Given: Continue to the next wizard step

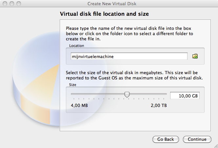Looking at the screenshot, I should point(197,139).
